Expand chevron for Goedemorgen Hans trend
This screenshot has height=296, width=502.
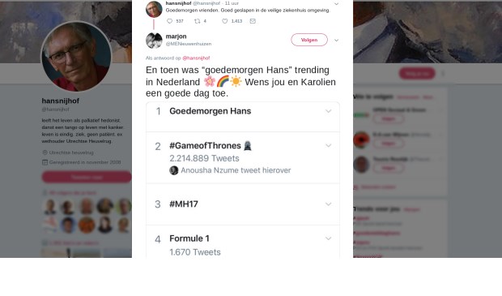coord(328,111)
